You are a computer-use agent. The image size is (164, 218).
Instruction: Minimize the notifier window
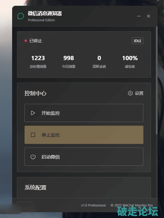(x=139, y=16)
